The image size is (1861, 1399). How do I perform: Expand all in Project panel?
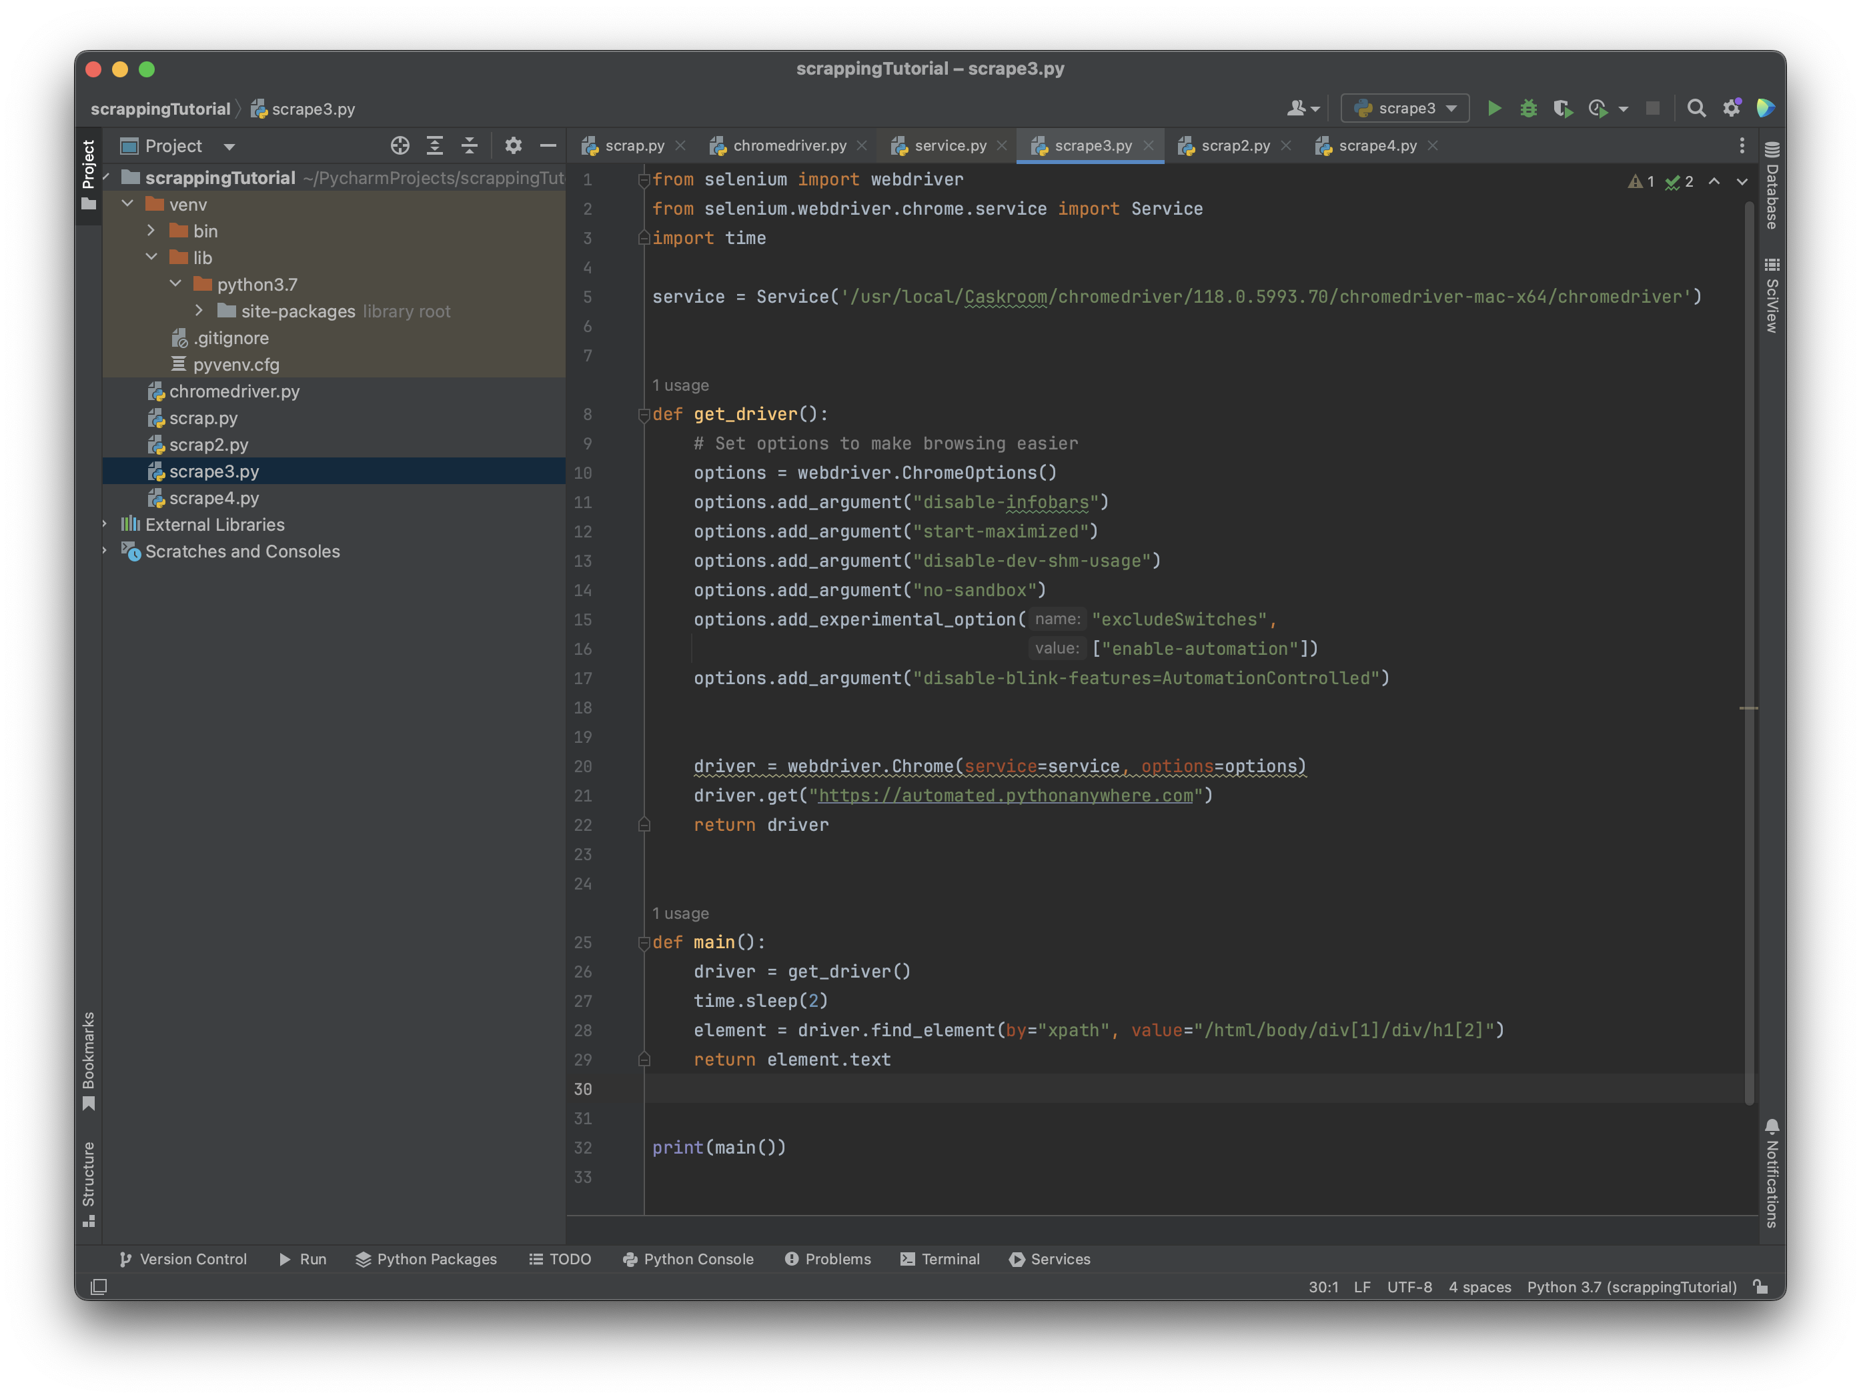tap(434, 145)
